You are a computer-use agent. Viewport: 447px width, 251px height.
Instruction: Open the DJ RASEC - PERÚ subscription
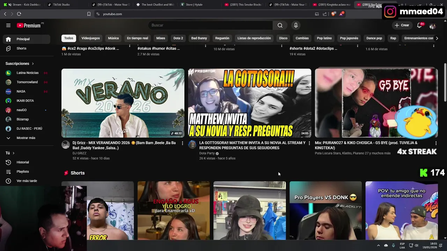[27, 129]
